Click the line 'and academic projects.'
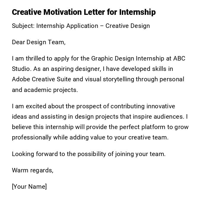 click(x=45, y=90)
